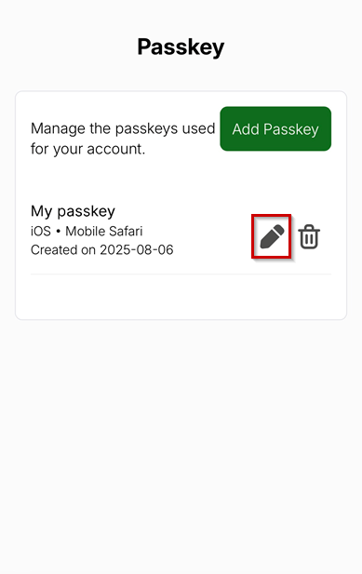The height and width of the screenshot is (574, 362).
Task: Click the Created on 2025-08-06 date text
Action: coord(102,249)
